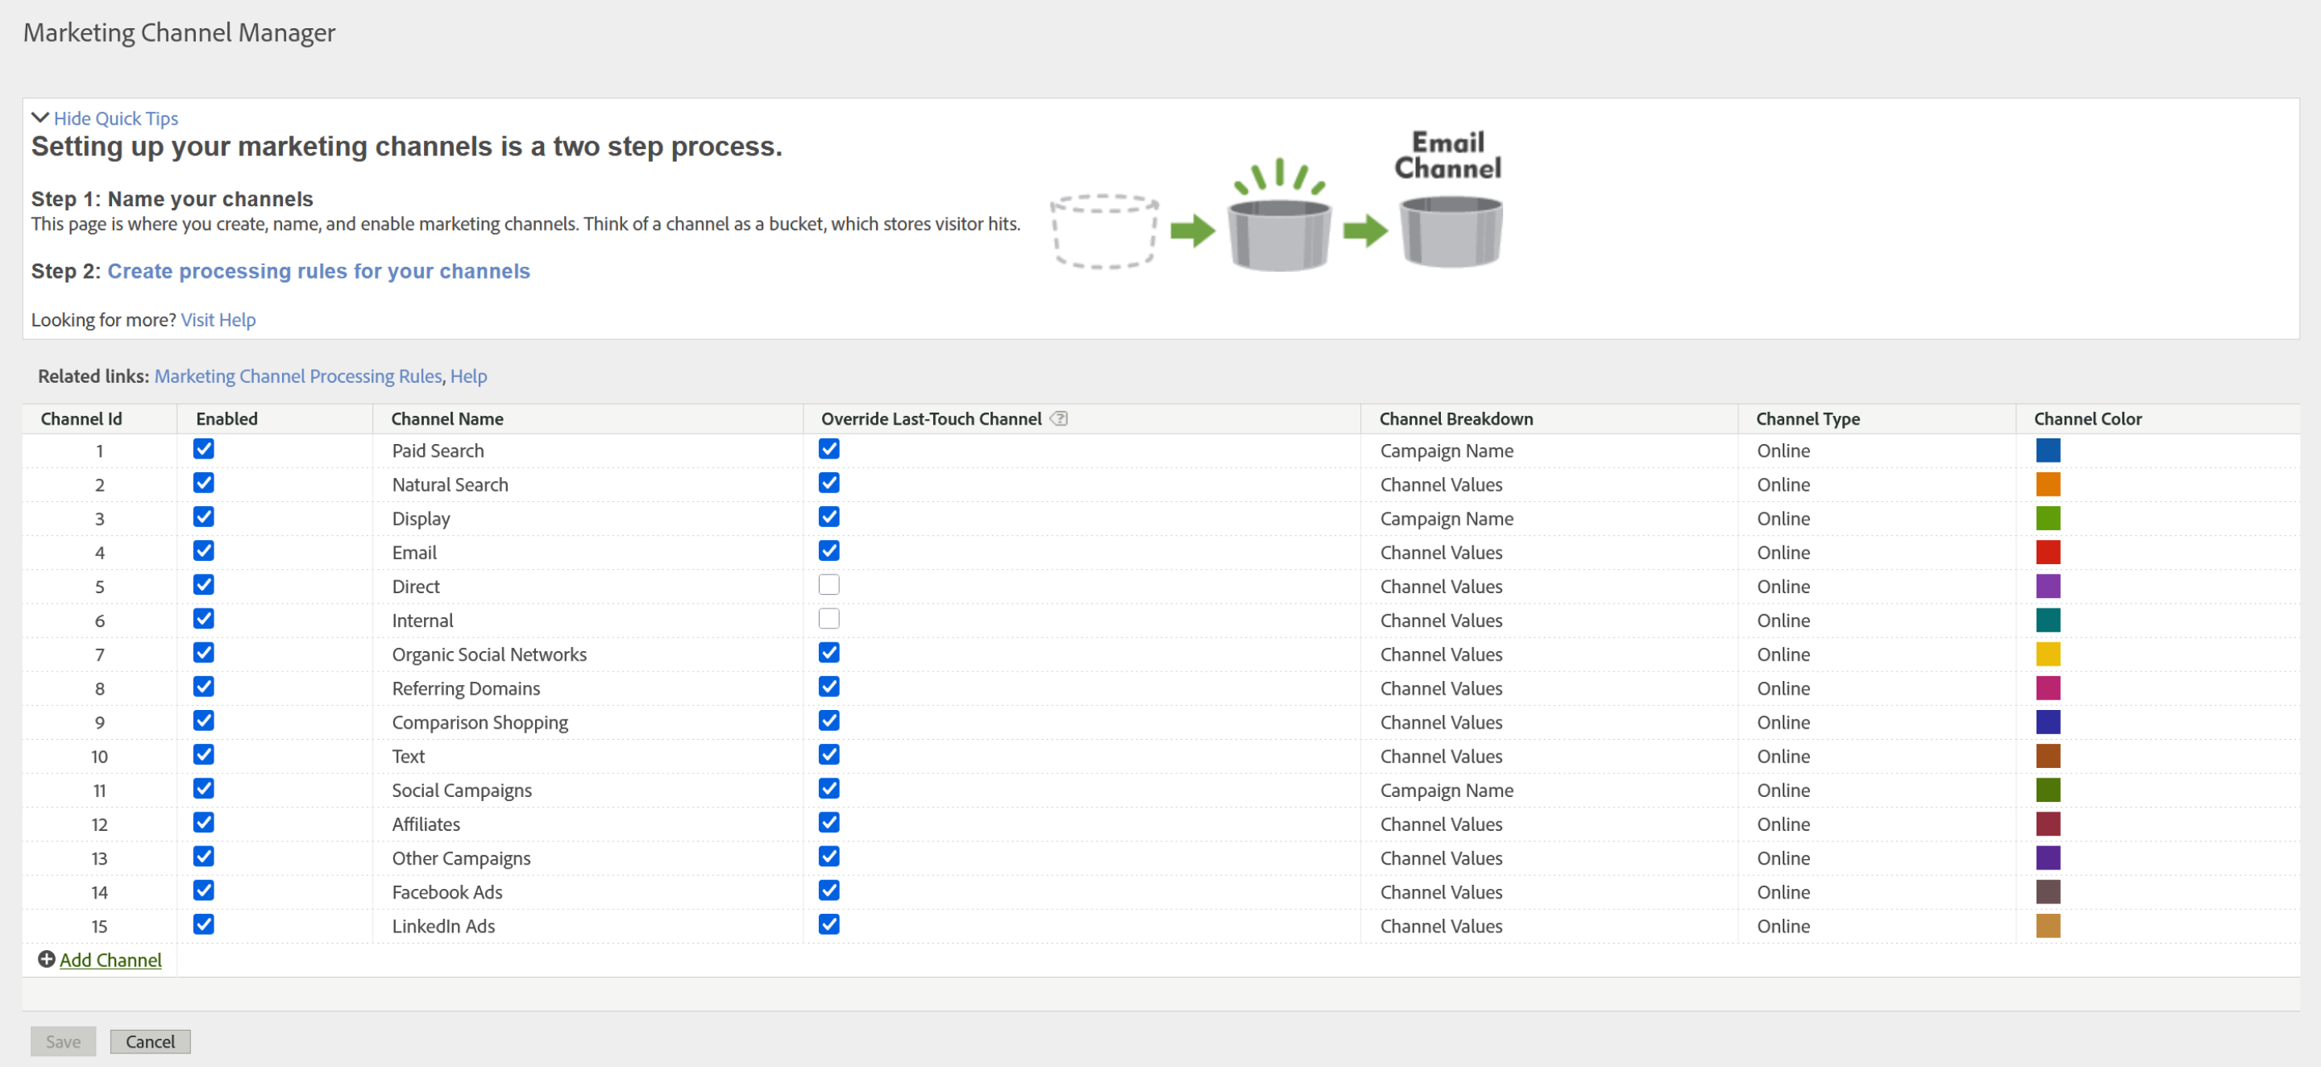Click the Channel Name column header
Viewport: 2321px width, 1067px height.
pyautogui.click(x=447, y=419)
